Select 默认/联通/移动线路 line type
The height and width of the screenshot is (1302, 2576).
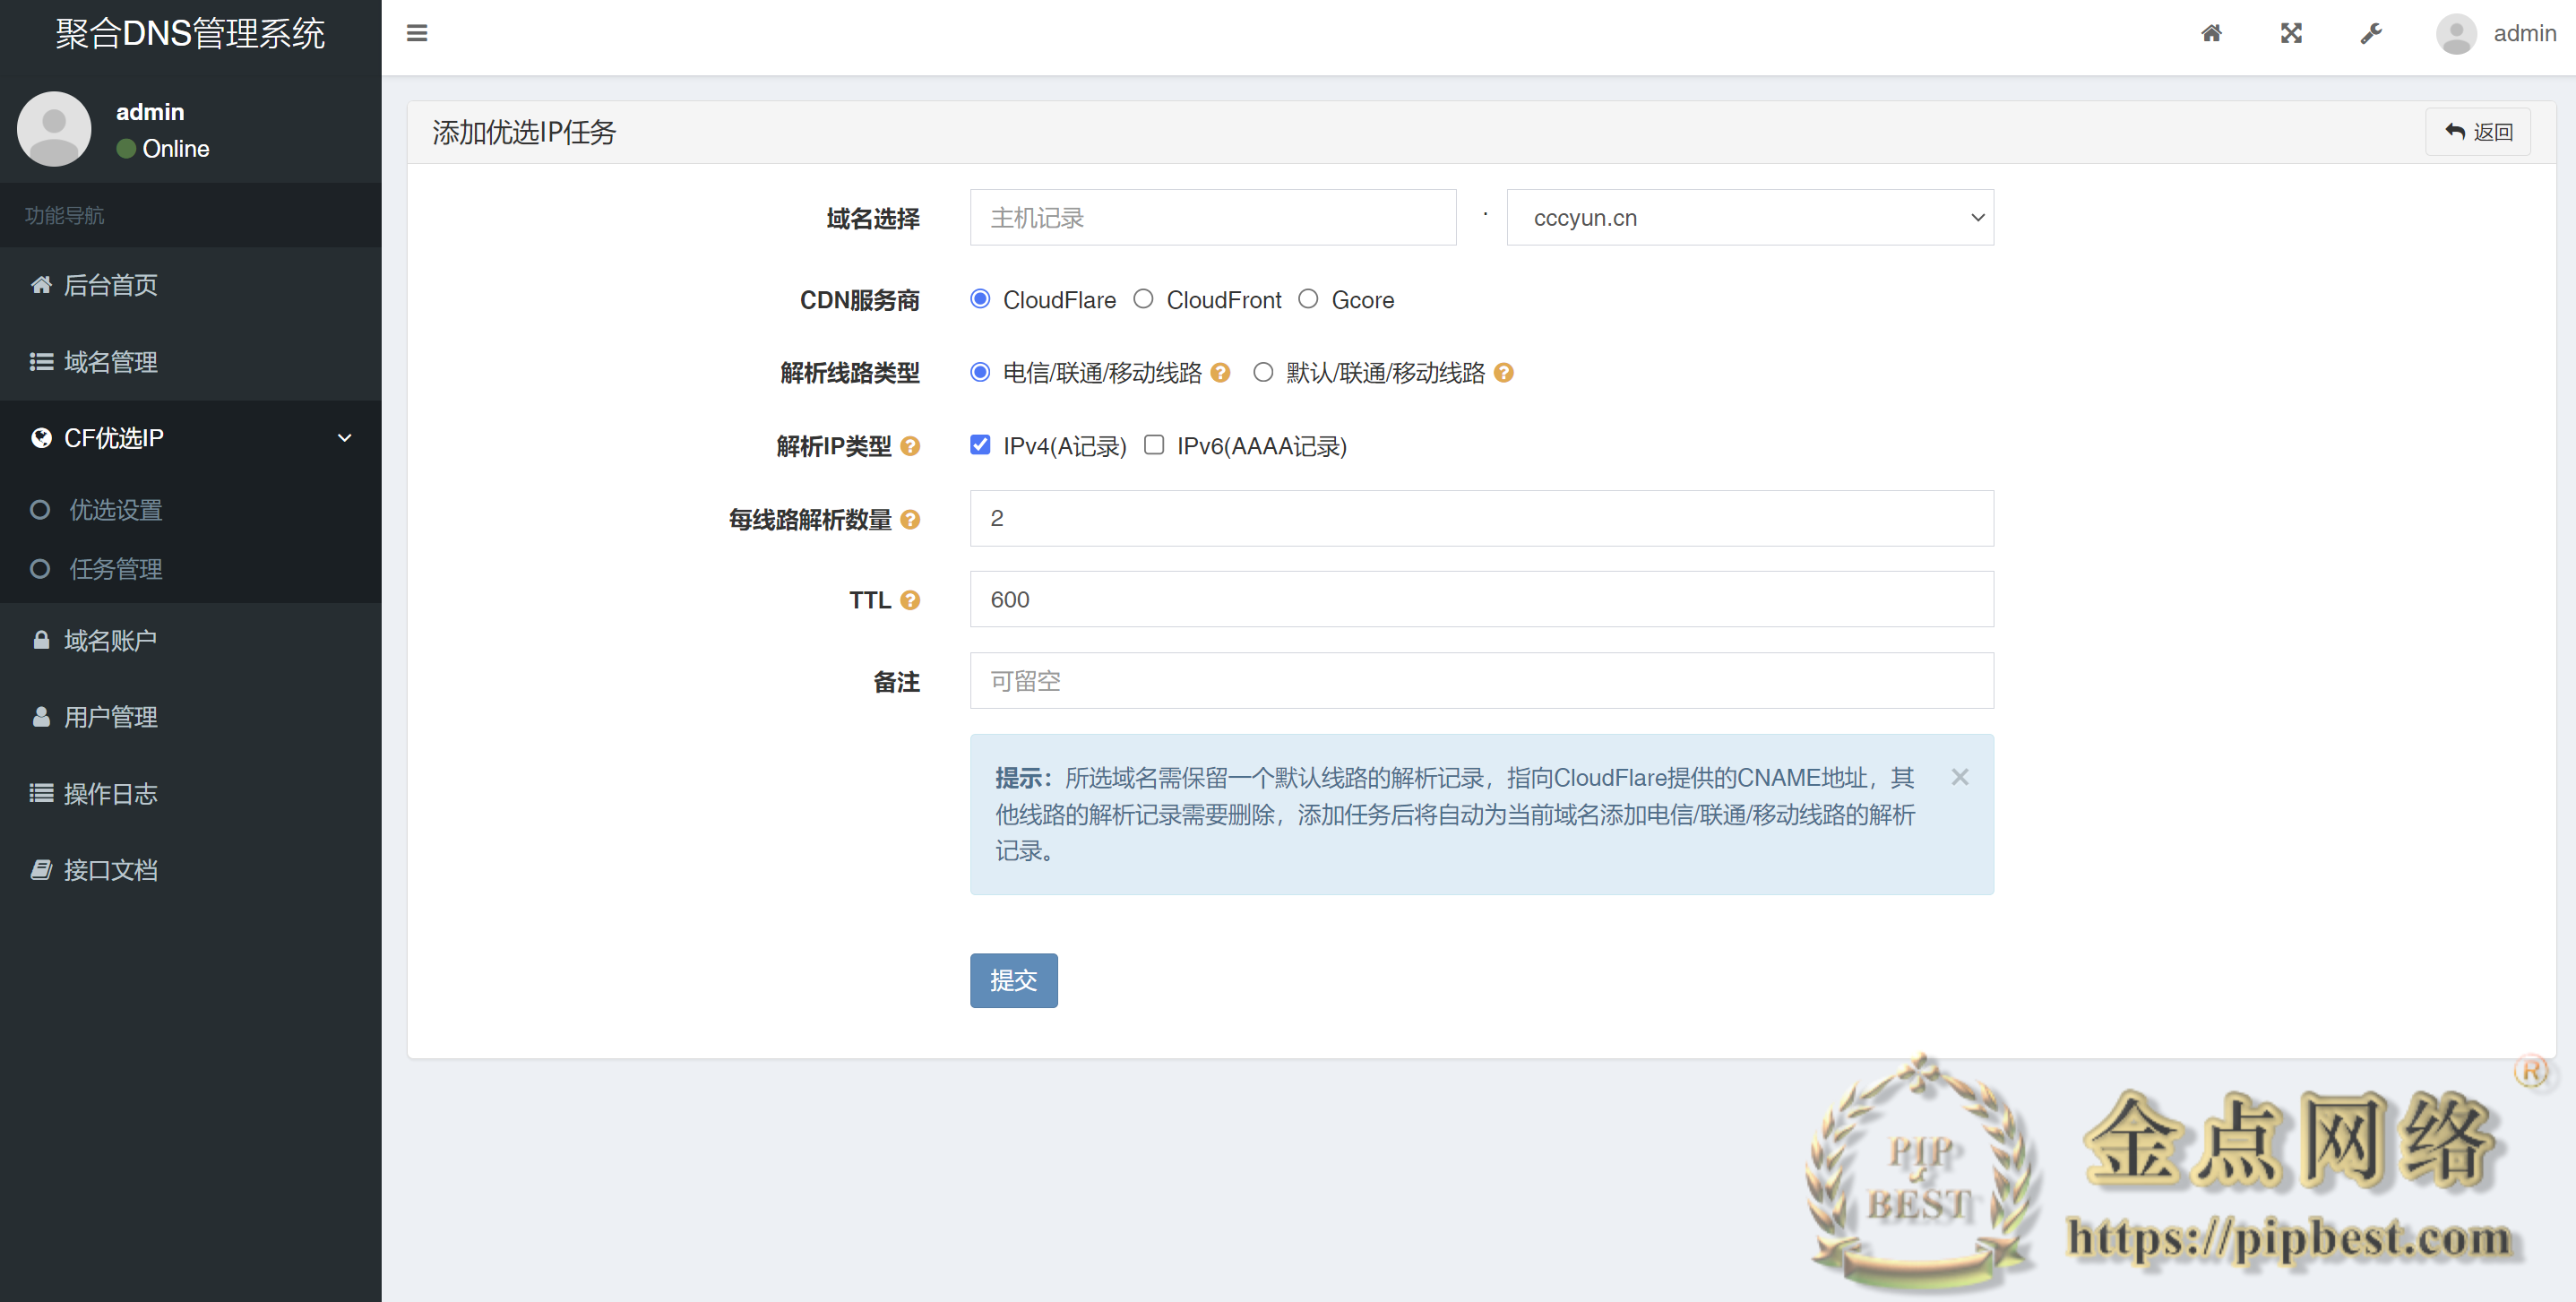click(x=1263, y=372)
